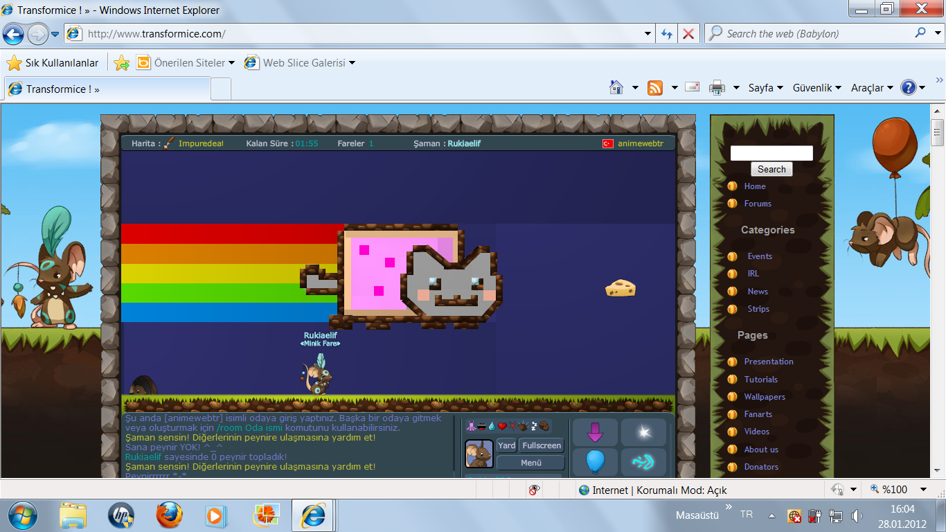
Task: Click the Home page toolbar icon
Action: click(x=616, y=87)
